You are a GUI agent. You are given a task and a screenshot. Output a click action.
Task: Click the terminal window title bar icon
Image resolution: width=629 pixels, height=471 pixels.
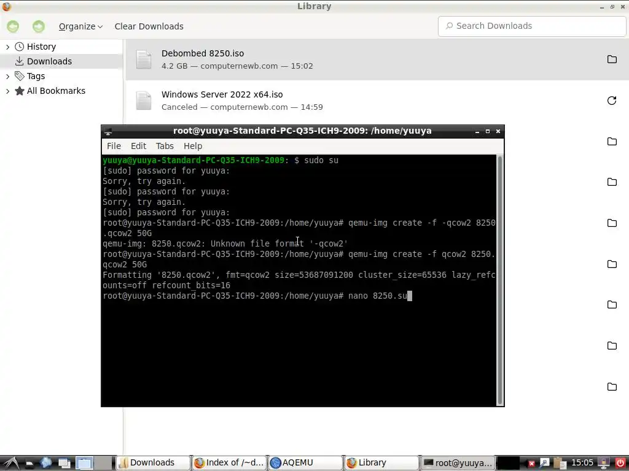108,131
